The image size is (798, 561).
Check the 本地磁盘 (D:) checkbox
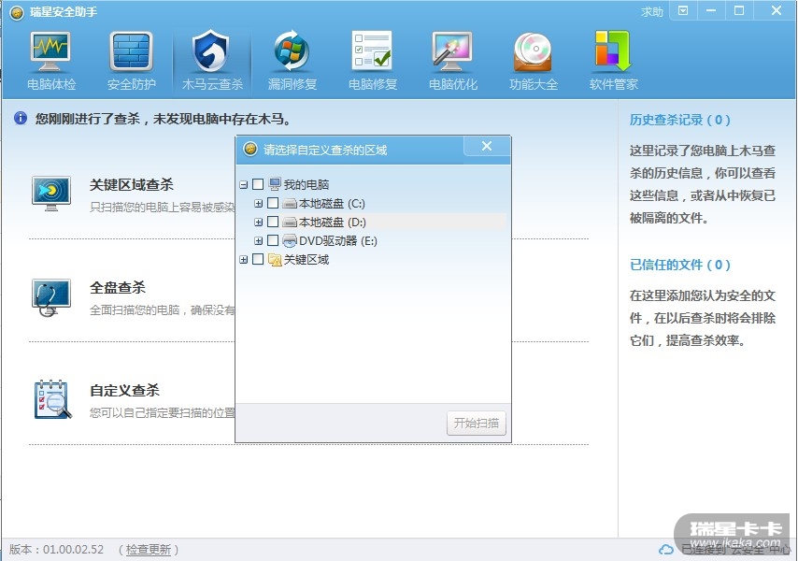tap(273, 222)
